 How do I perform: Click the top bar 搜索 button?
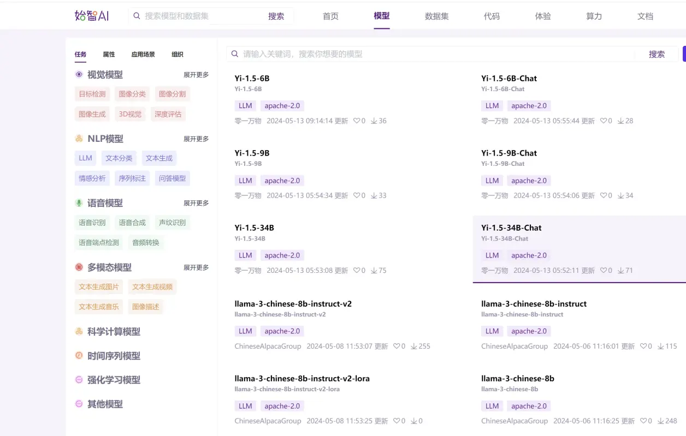[276, 16]
